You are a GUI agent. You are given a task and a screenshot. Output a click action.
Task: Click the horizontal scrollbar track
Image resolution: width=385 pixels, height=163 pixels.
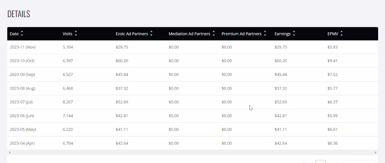pos(193,153)
